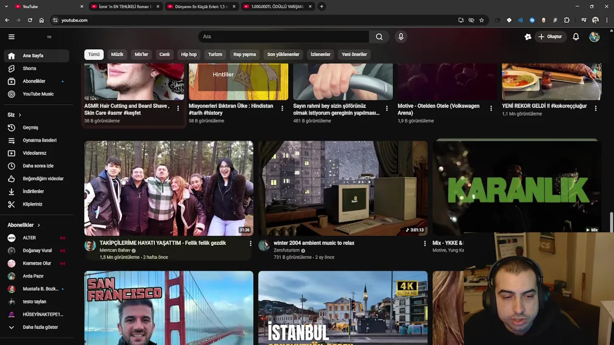The height and width of the screenshot is (345, 614).
Task: Select Yeni öneriler filter chip
Action: tap(354, 55)
